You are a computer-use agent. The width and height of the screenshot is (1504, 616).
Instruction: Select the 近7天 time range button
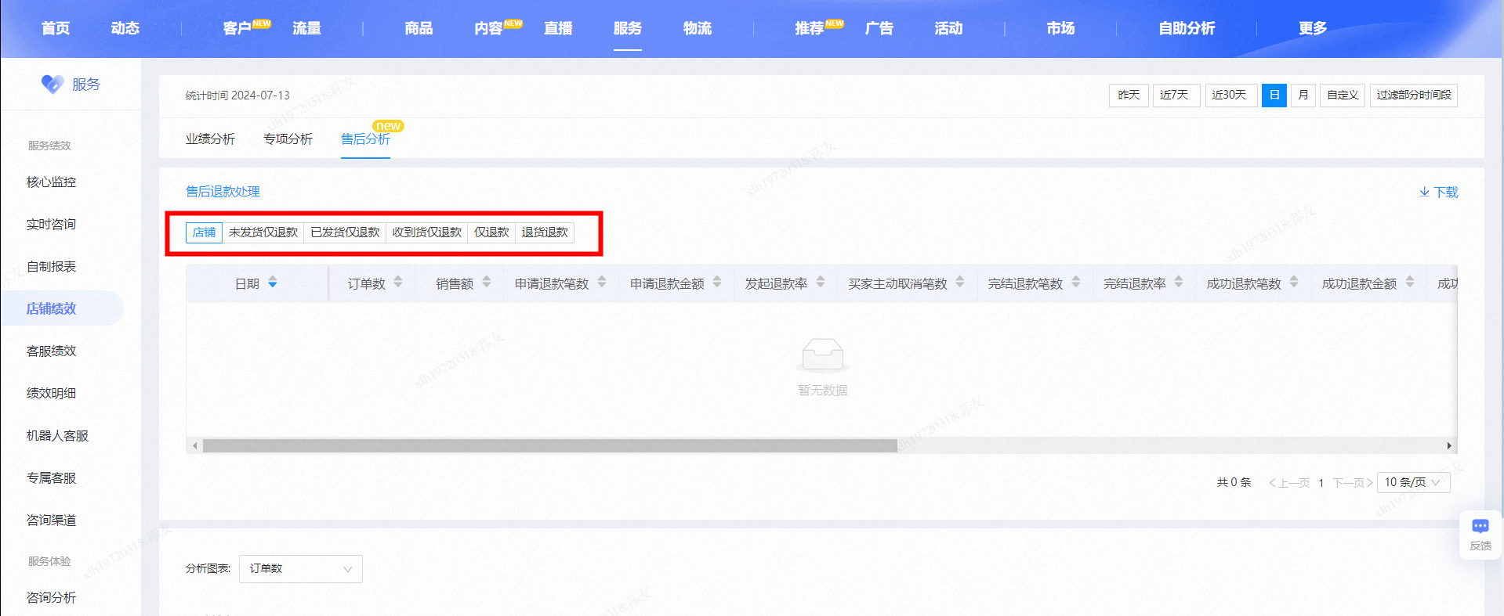(x=1176, y=95)
